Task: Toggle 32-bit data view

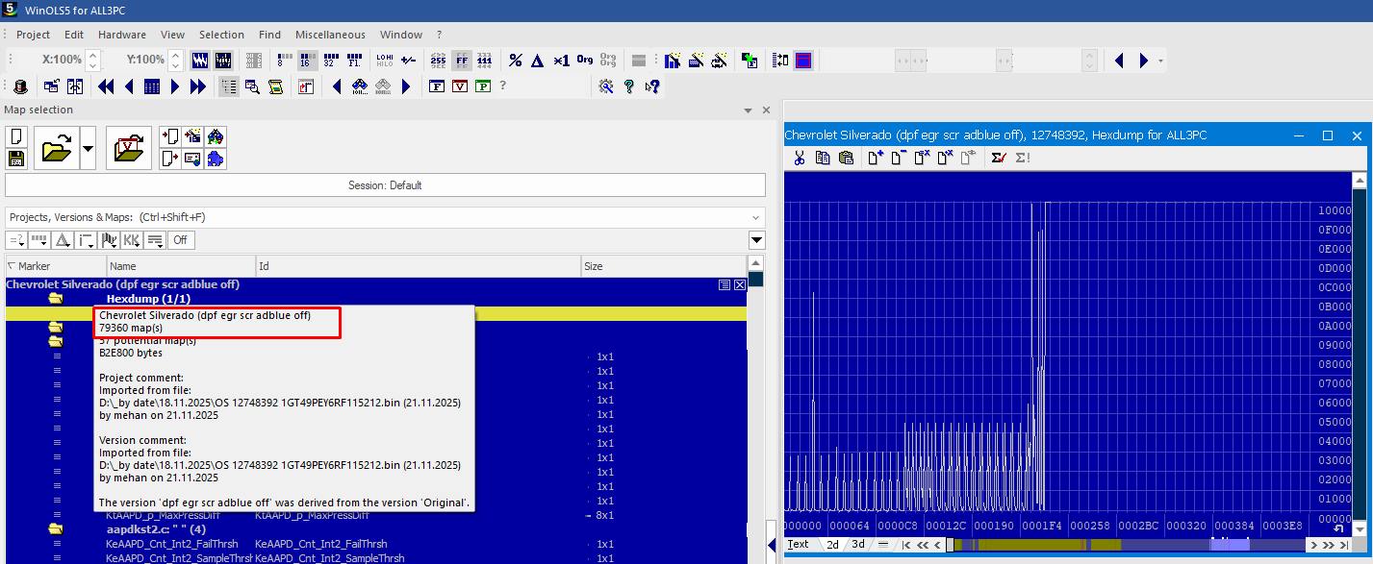Action: [x=329, y=61]
